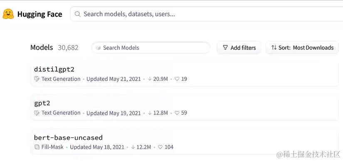Click the magnifier icon in search bar
The height and width of the screenshot is (161, 343).
click(x=77, y=14)
